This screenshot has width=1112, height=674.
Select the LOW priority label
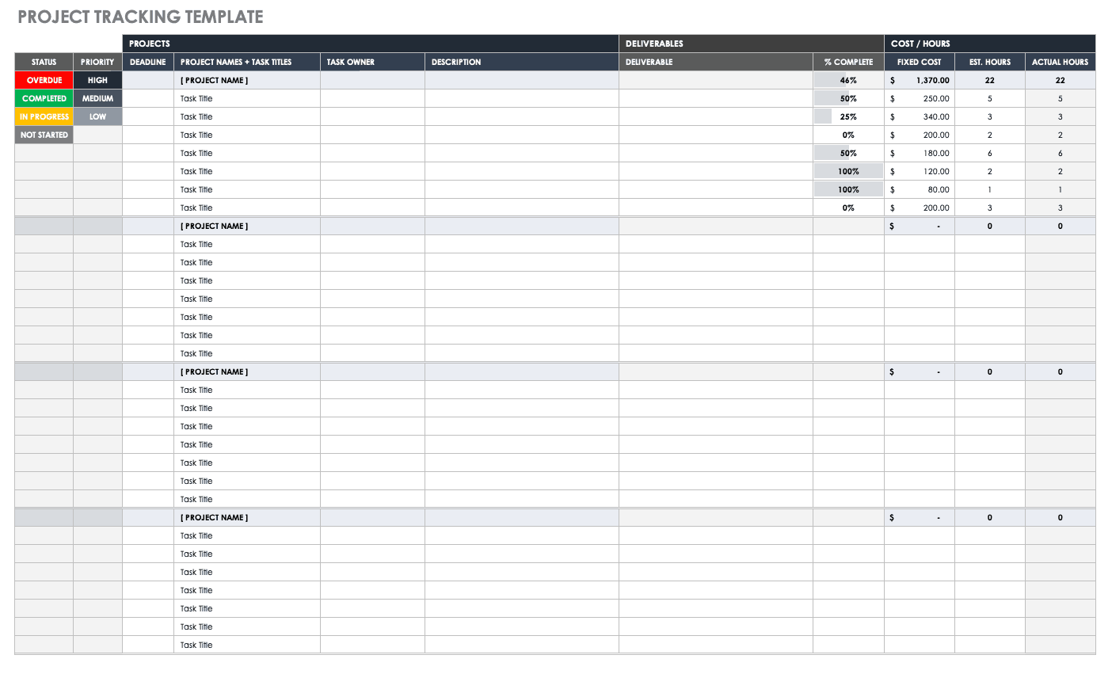point(97,116)
